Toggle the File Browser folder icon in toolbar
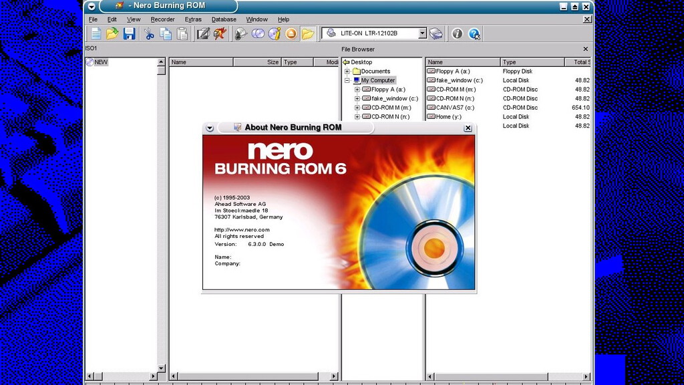The image size is (684, 385). [x=307, y=33]
